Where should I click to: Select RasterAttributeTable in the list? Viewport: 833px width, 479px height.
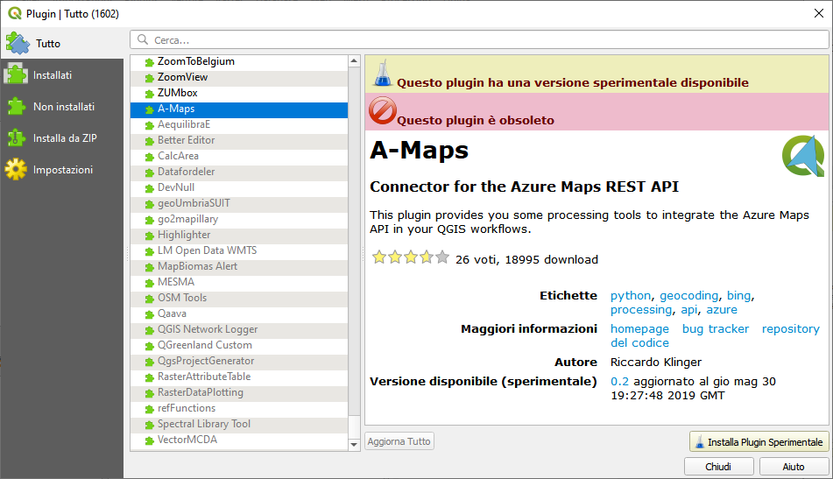[x=239, y=377]
